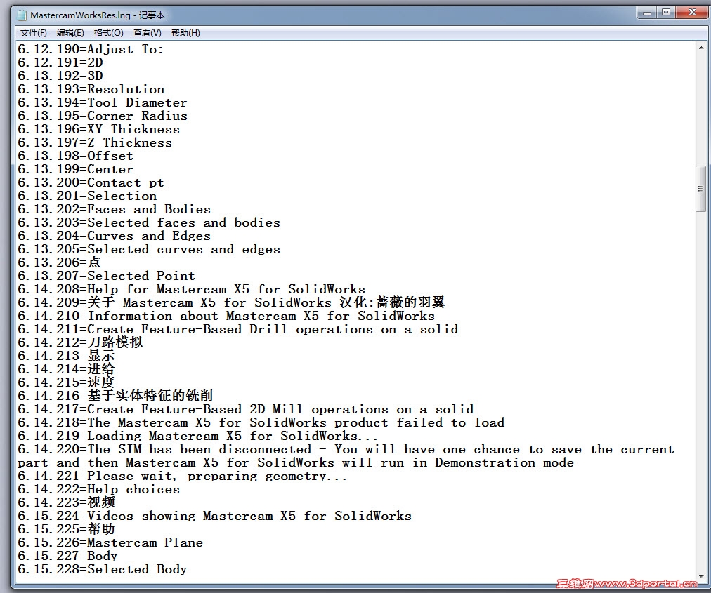Click the line 6.14.212=刀路模拟
The image size is (711, 593).
point(80,342)
